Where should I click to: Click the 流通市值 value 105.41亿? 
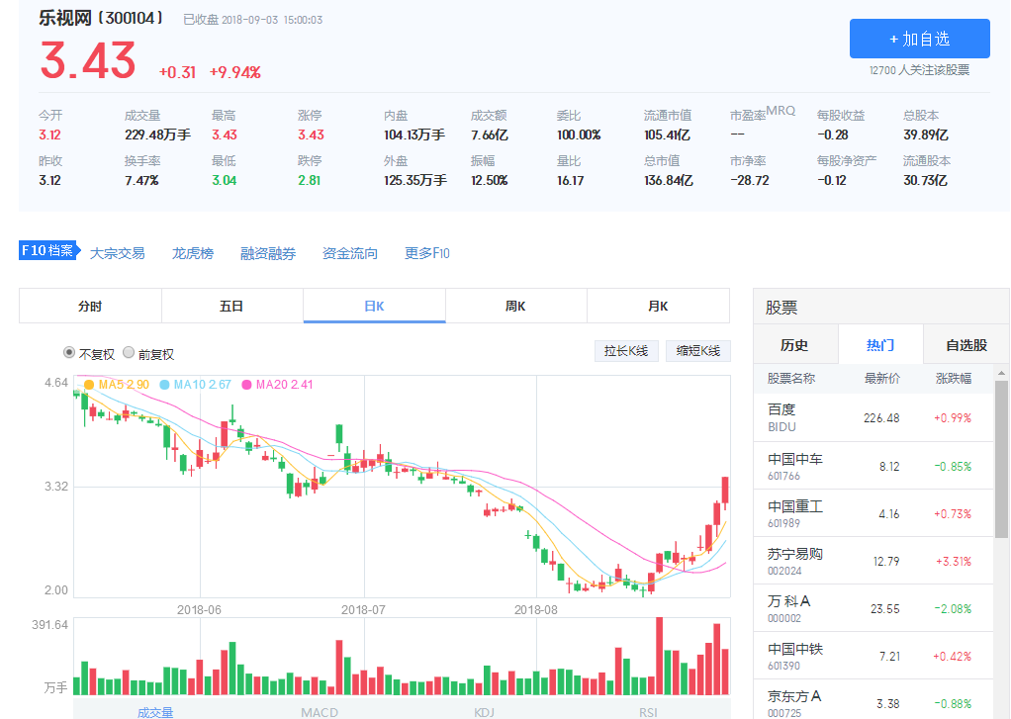[668, 135]
